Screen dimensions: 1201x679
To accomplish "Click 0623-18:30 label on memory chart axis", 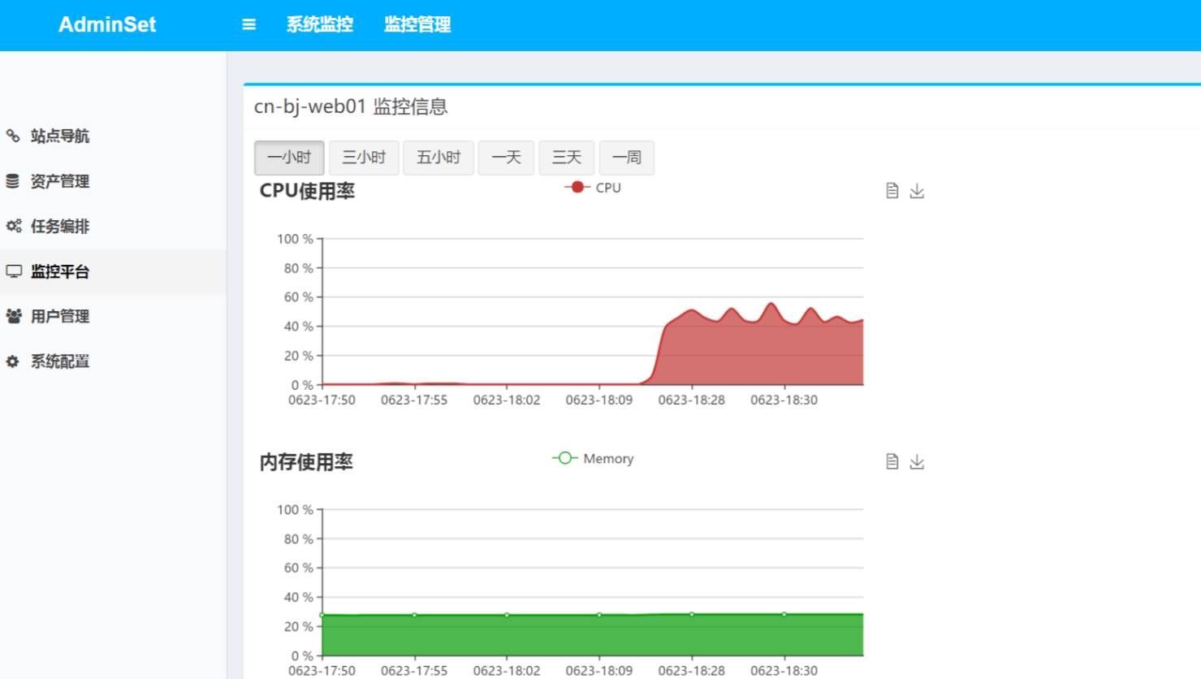I will [x=784, y=671].
